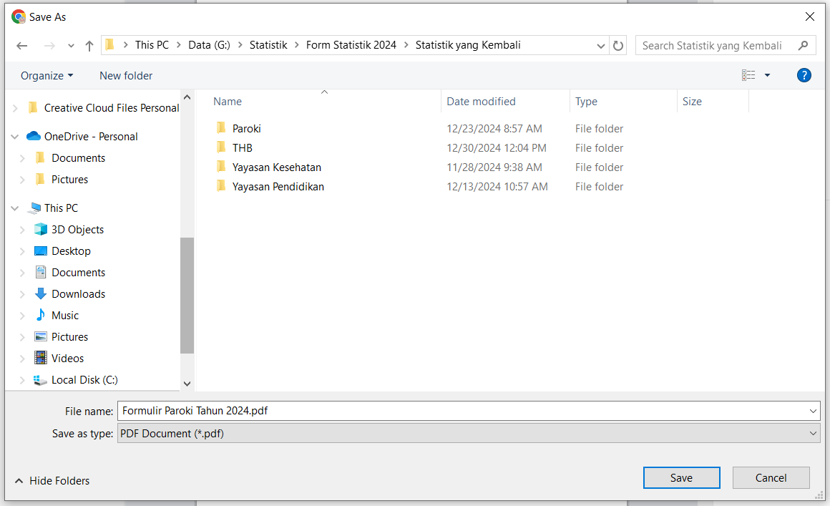The height and width of the screenshot is (506, 830).
Task: Open recent locations dropdown arrow
Action: point(71,46)
